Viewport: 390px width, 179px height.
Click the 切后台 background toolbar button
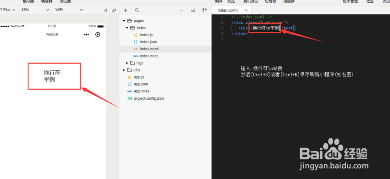pos(270,1)
